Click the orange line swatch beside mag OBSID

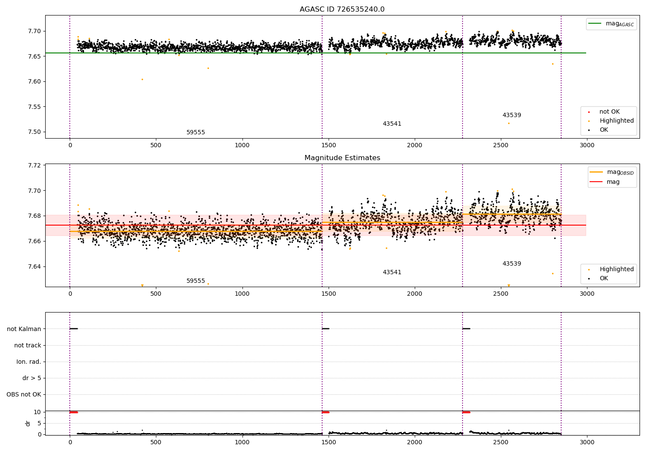click(x=596, y=172)
